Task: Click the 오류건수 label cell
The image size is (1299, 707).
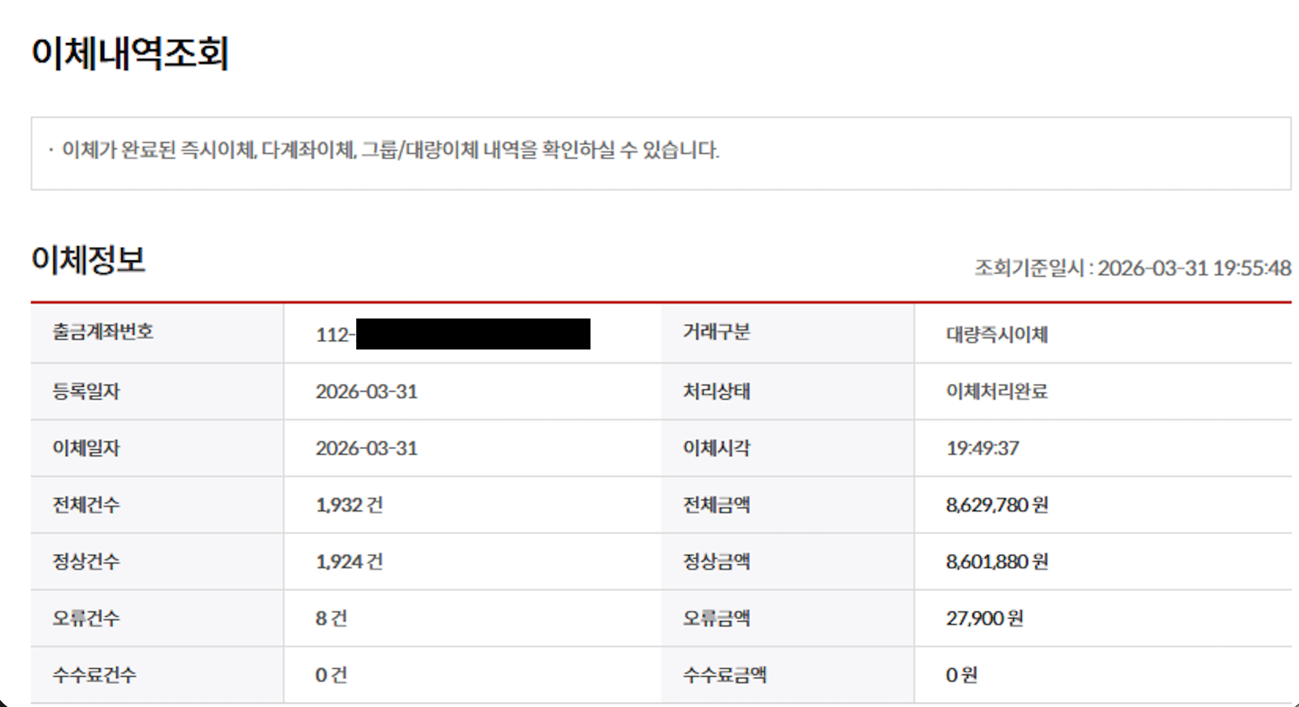Action: point(157,618)
